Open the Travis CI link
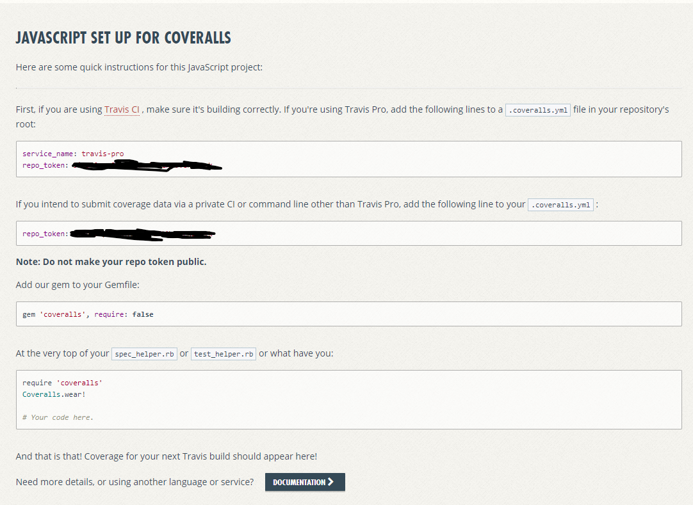The height and width of the screenshot is (505, 693). coord(122,109)
